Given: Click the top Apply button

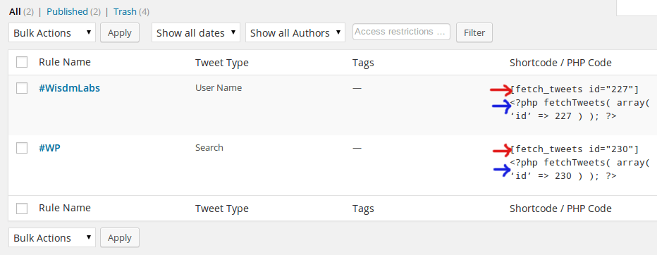Looking at the screenshot, I should [x=120, y=32].
